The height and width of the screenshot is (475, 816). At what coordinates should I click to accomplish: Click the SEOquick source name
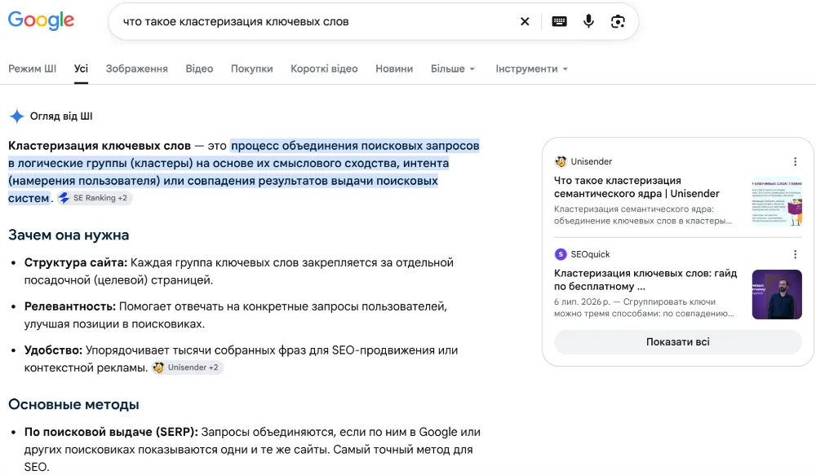pos(590,254)
